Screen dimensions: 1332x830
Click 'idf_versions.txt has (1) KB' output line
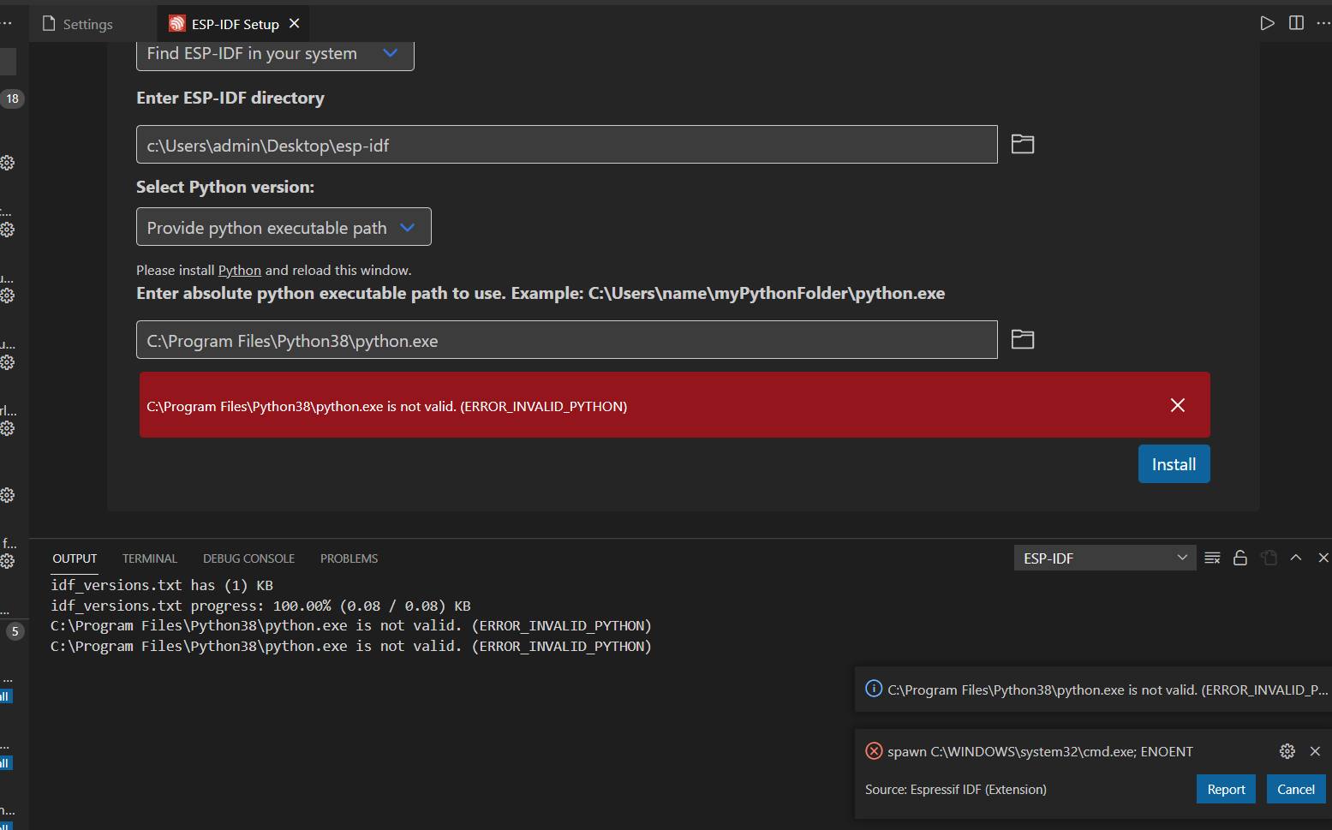(x=162, y=585)
